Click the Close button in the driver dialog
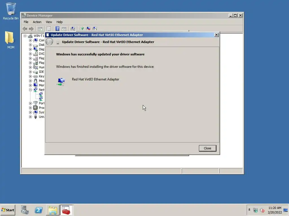The image size is (289, 216). click(207, 148)
